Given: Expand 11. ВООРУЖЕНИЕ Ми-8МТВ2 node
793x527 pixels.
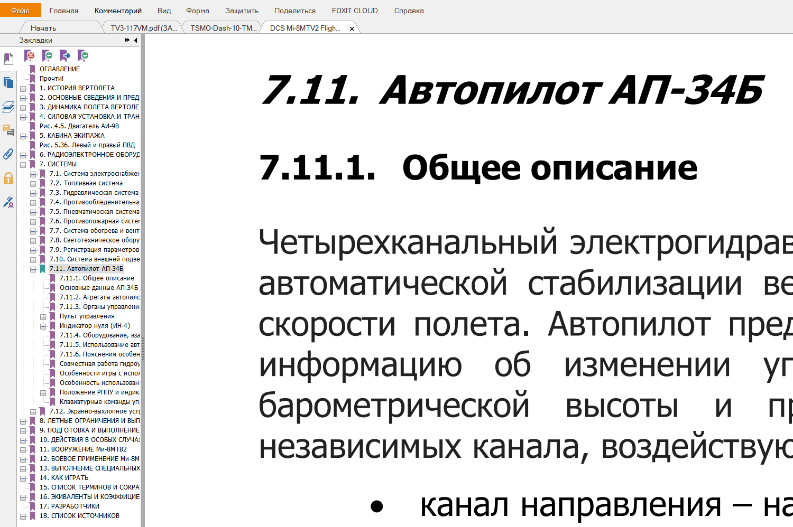Looking at the screenshot, I should pos(23,450).
